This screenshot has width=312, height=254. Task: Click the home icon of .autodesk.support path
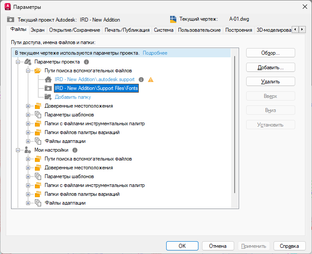48,80
